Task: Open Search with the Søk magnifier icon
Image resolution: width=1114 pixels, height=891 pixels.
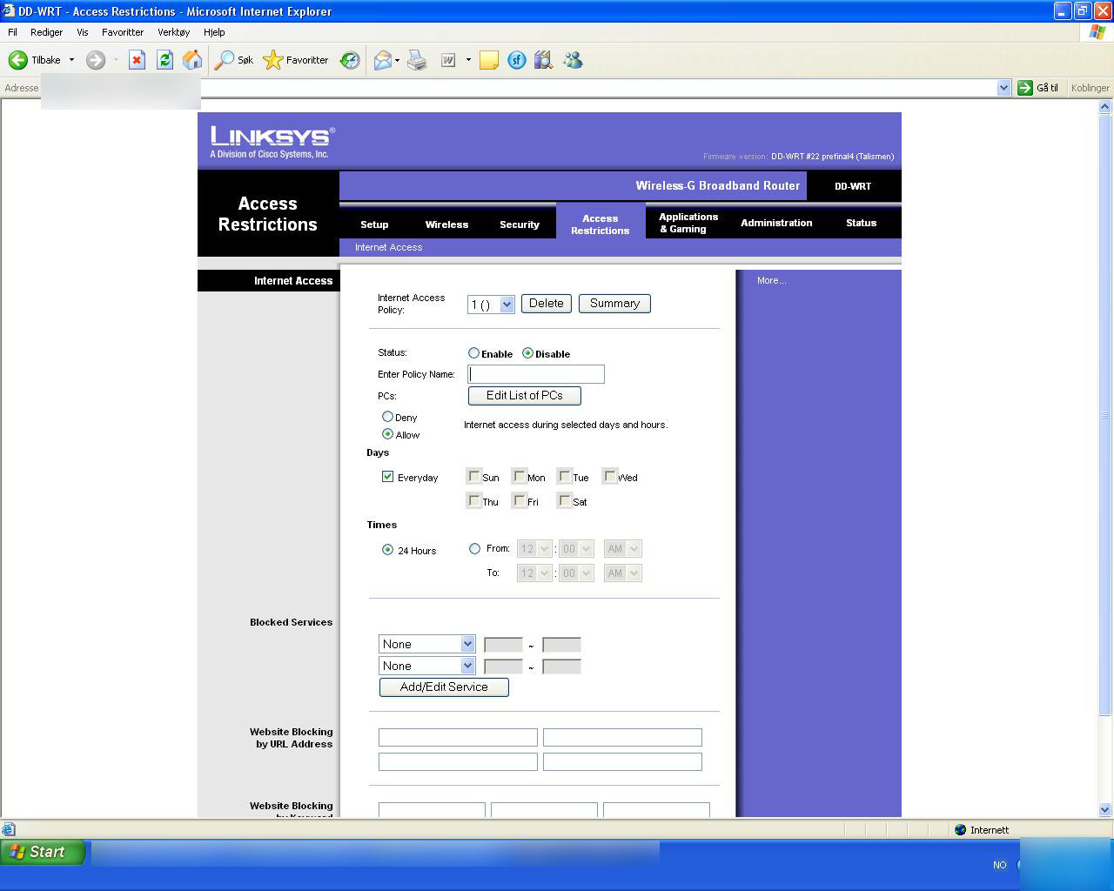Action: [225, 60]
